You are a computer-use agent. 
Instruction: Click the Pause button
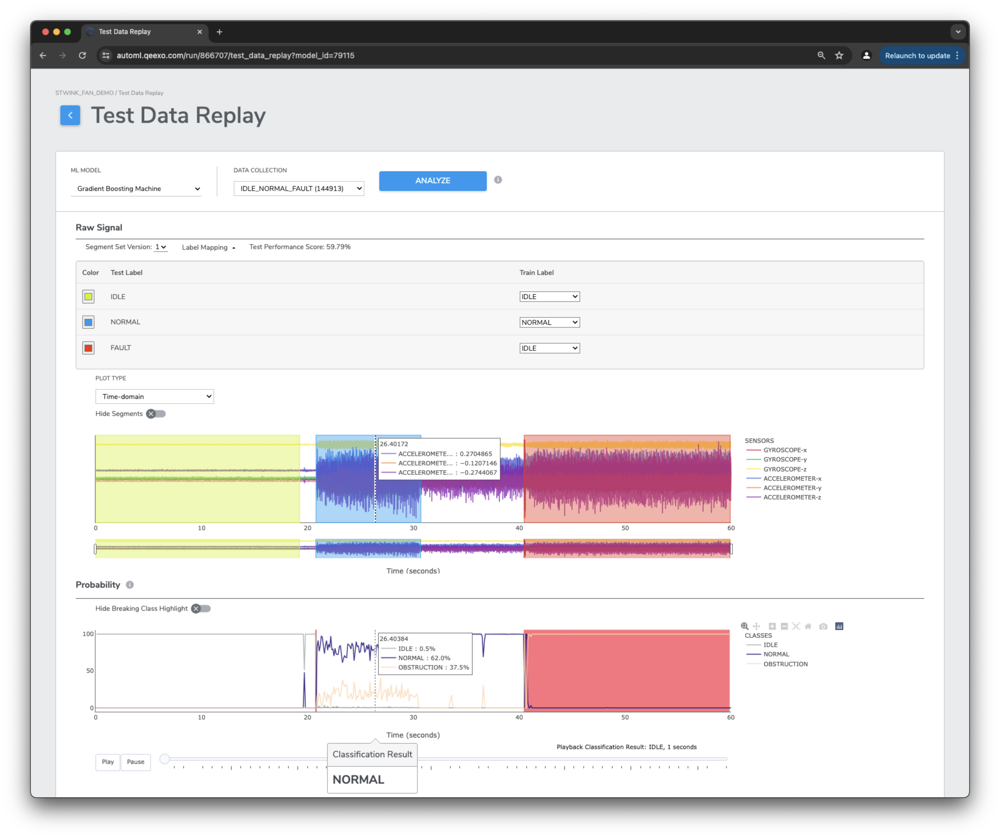(x=135, y=762)
